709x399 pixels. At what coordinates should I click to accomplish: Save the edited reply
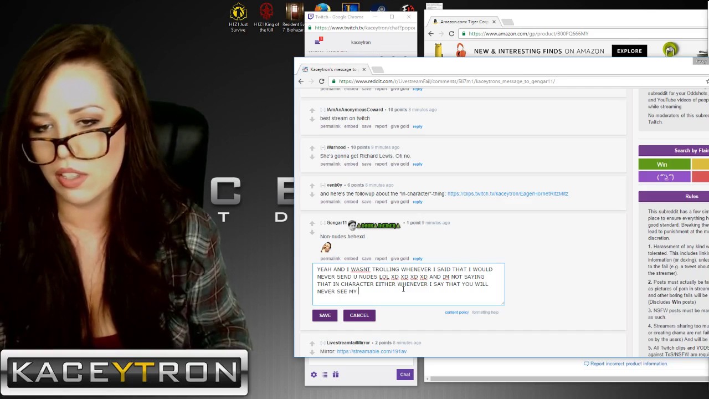tap(325, 315)
